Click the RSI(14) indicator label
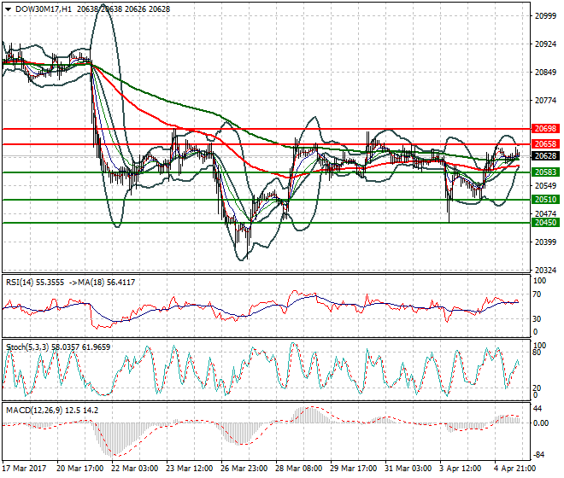This screenshot has width=564, height=478. tap(25, 283)
